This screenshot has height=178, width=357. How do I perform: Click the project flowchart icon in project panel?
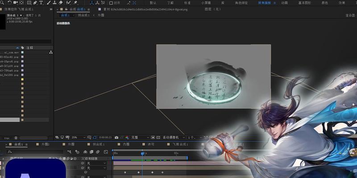pos(51,52)
